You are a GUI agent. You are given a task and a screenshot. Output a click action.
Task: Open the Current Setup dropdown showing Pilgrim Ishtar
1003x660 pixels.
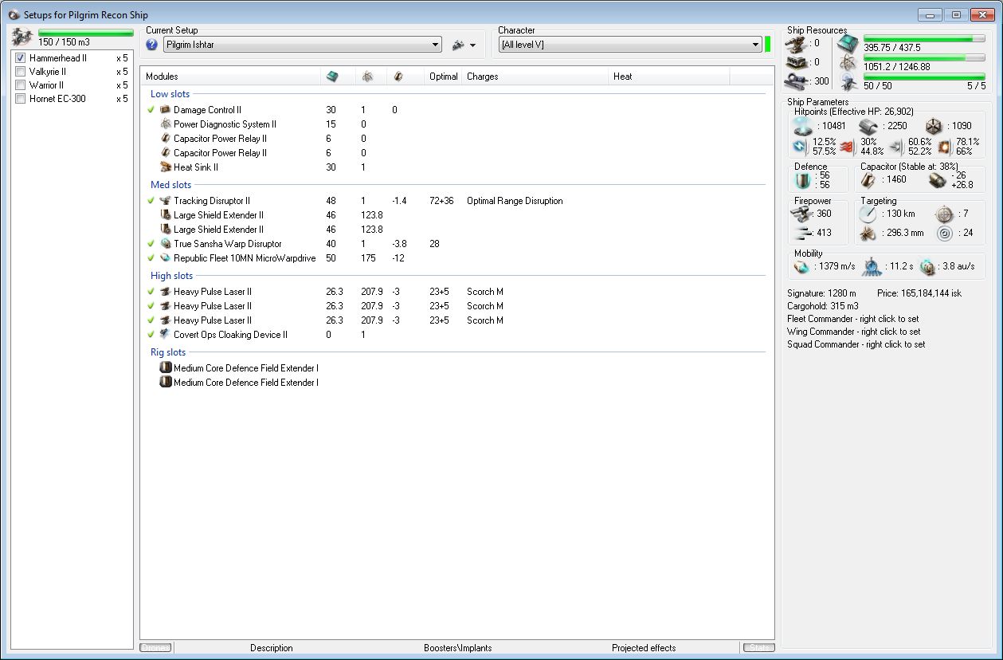coord(303,45)
